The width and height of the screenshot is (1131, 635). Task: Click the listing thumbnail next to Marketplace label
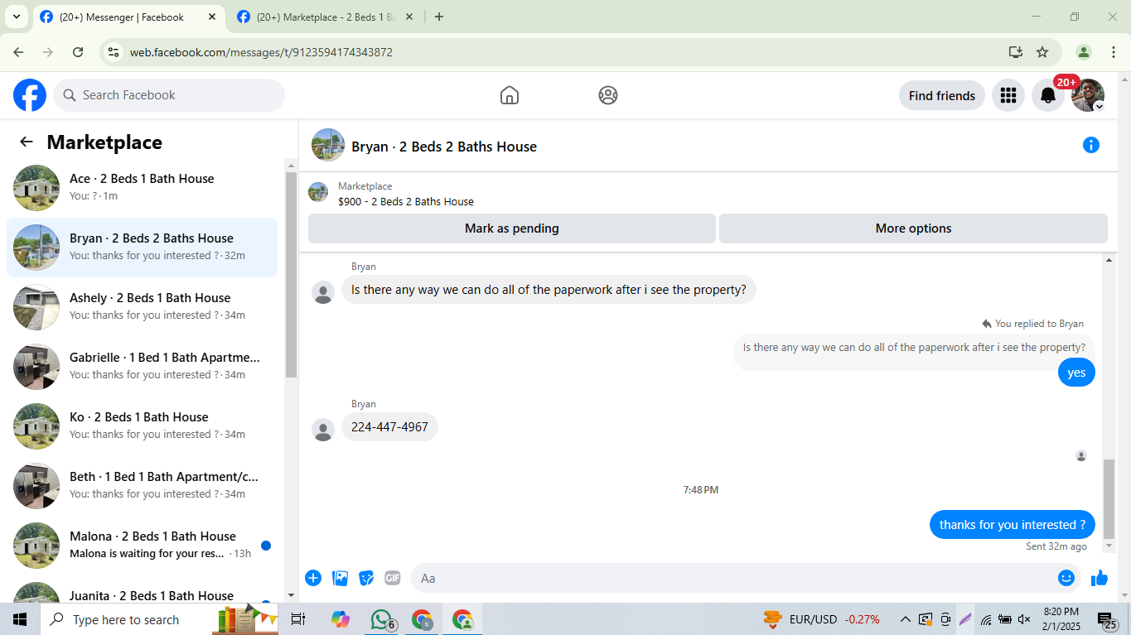tap(318, 192)
